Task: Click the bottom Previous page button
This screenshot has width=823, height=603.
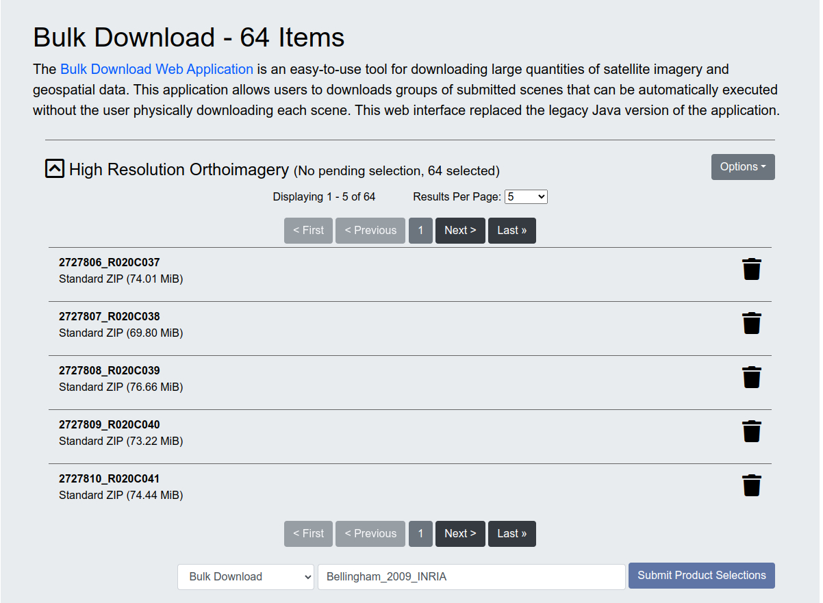Action: click(x=370, y=534)
